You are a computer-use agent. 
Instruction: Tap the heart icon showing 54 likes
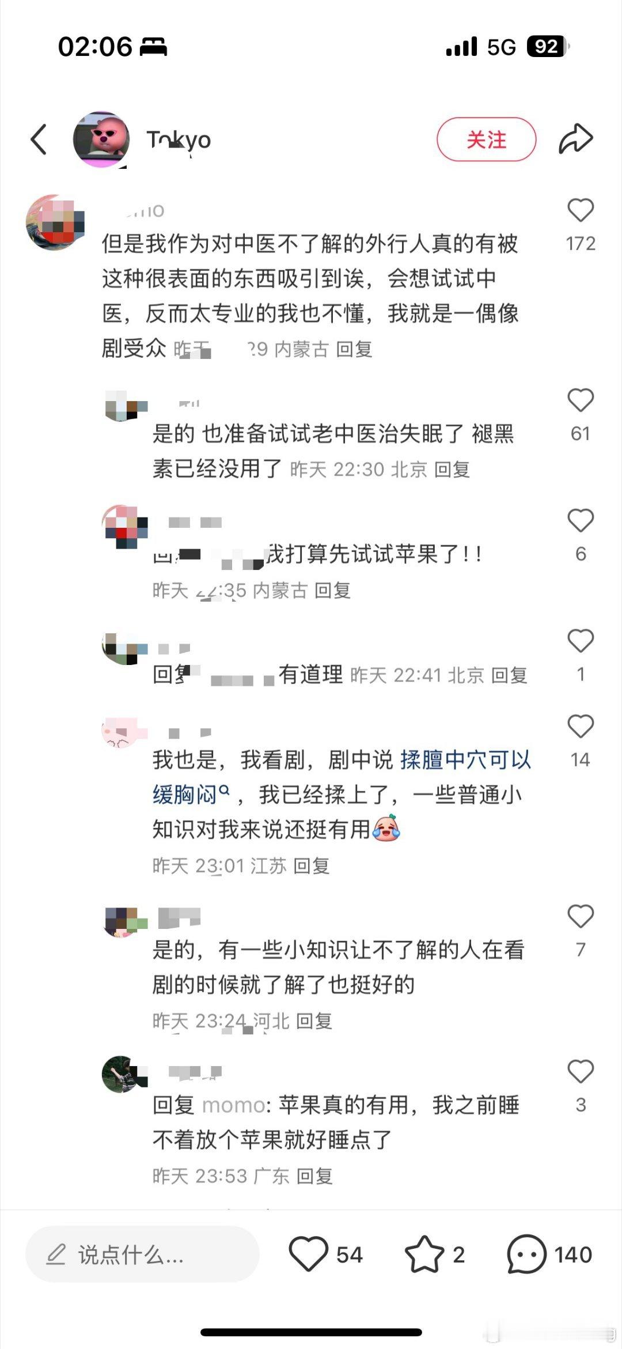click(308, 1254)
